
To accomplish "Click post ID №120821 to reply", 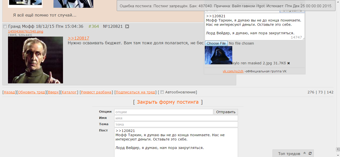I will coord(113,26).
